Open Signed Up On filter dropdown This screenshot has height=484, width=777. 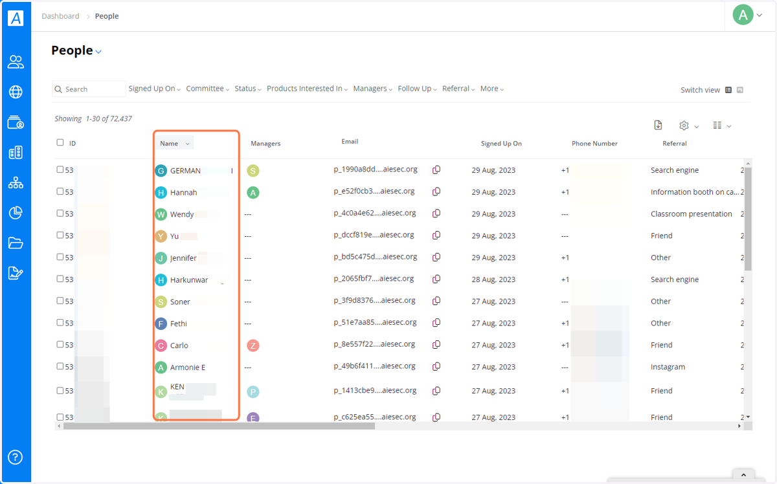(155, 89)
